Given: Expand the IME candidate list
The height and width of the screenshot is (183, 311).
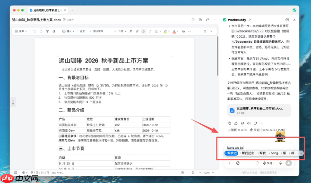Looking at the screenshot, I should [x=301, y=153].
